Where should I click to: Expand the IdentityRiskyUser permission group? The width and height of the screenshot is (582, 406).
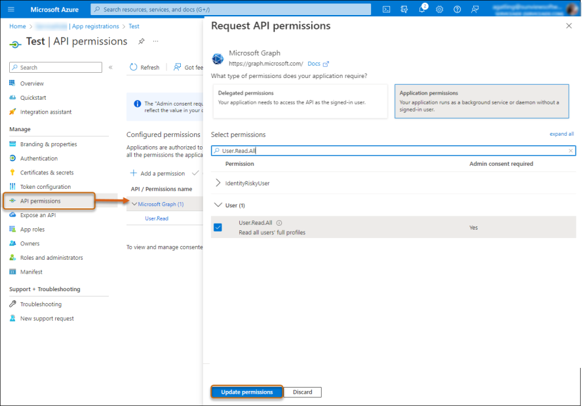pos(218,183)
